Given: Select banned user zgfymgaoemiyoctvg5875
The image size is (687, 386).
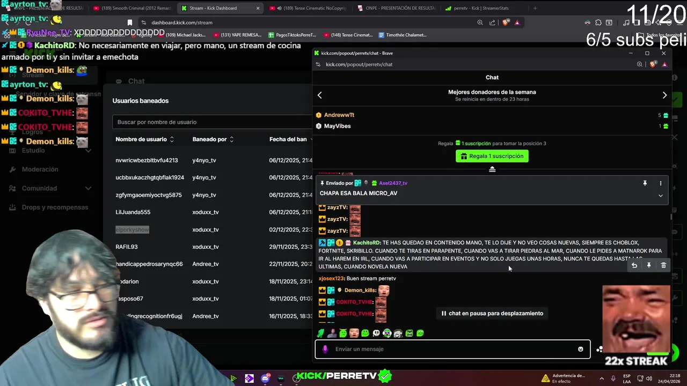Looking at the screenshot, I should click(149, 195).
